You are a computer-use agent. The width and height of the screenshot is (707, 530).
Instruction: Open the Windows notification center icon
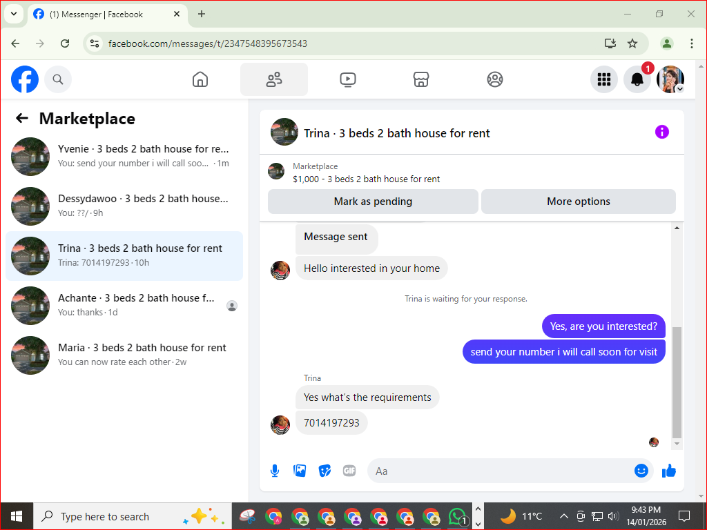(x=684, y=516)
